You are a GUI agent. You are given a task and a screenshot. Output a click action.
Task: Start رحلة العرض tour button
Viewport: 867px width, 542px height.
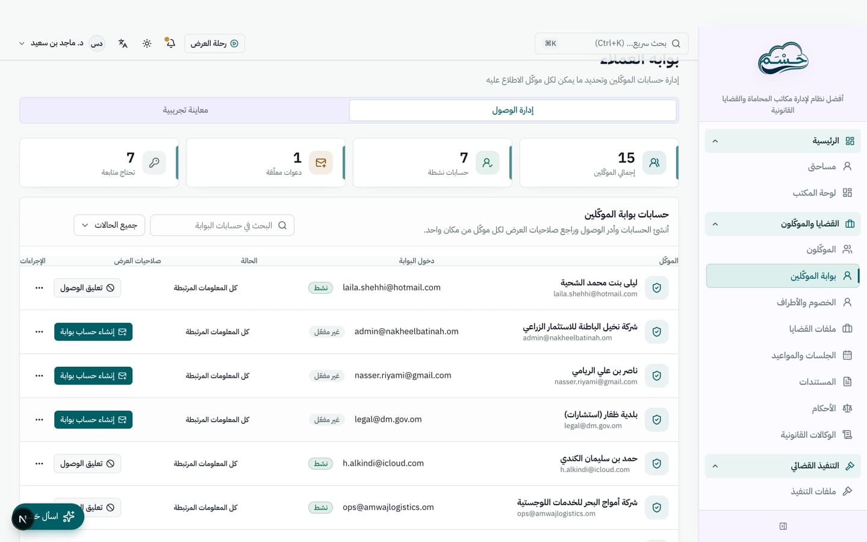214,43
